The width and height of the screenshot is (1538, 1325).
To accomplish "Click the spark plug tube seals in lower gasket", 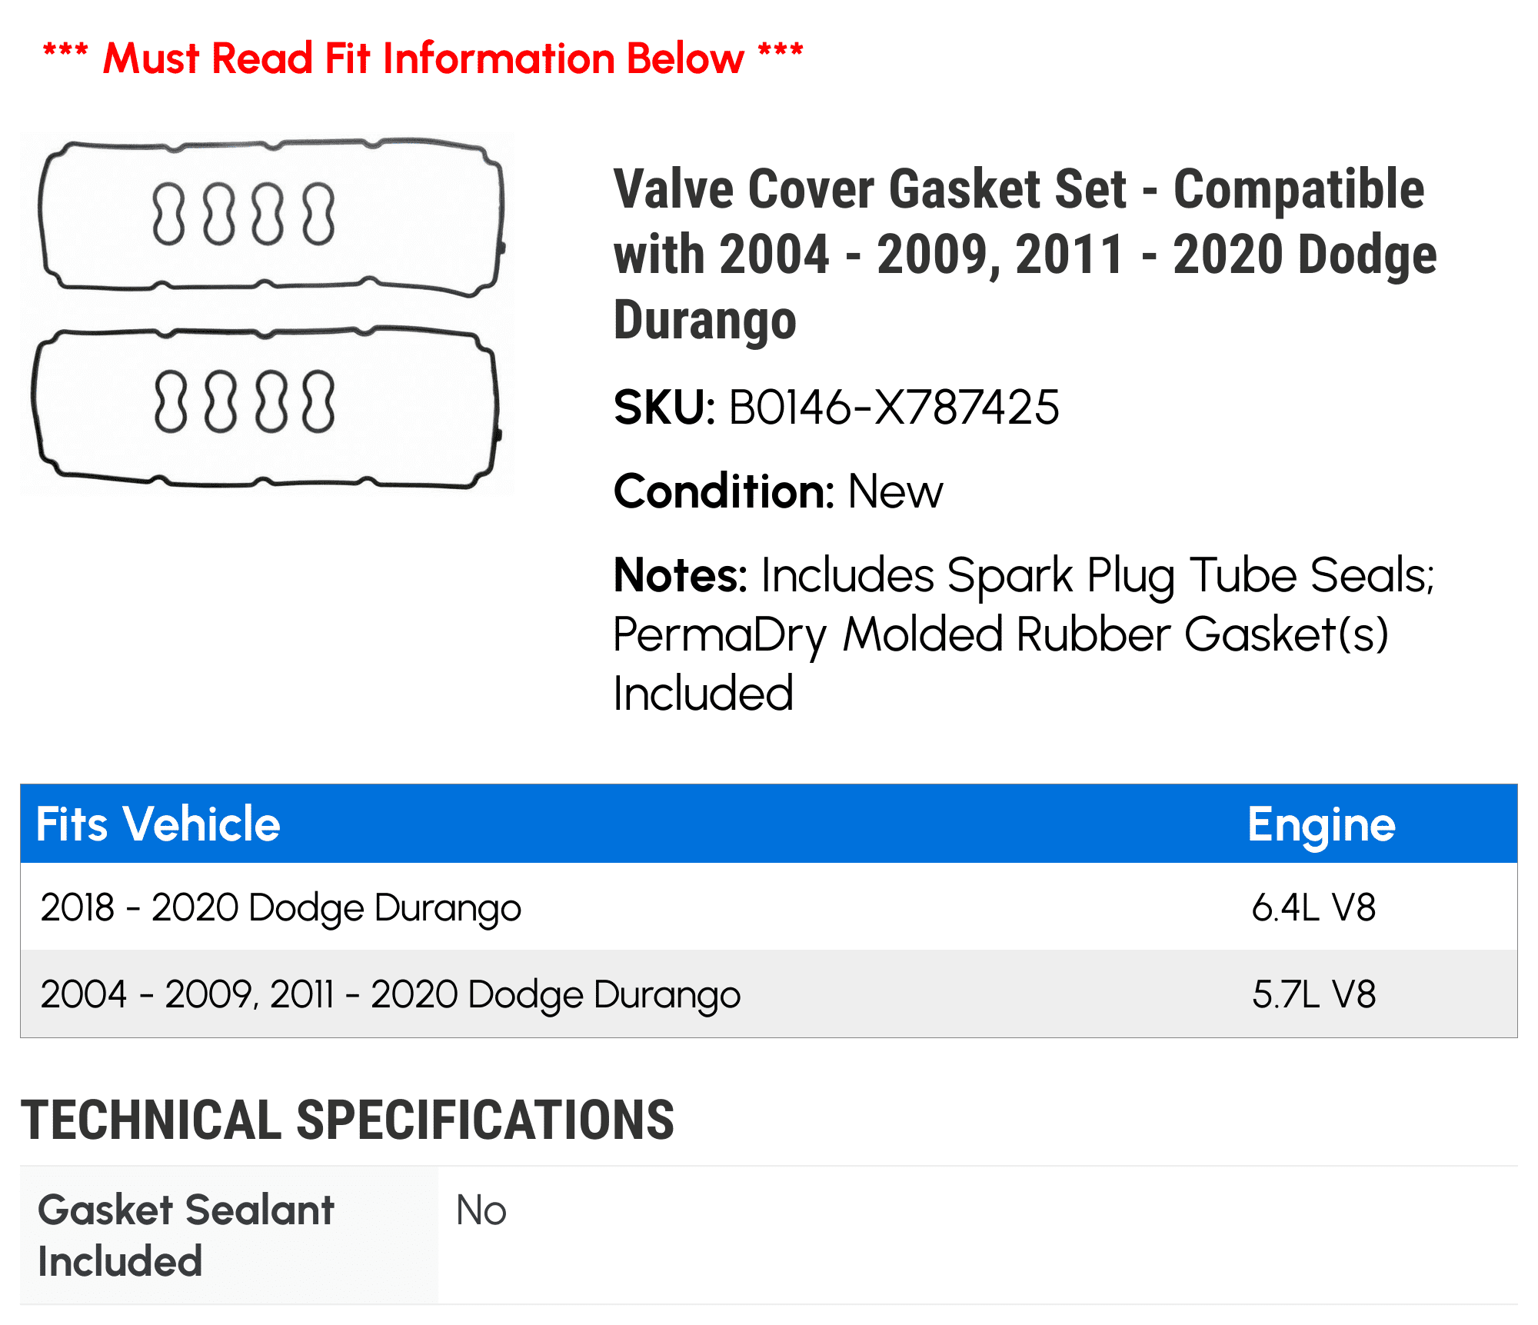I will pyautogui.click(x=245, y=402).
